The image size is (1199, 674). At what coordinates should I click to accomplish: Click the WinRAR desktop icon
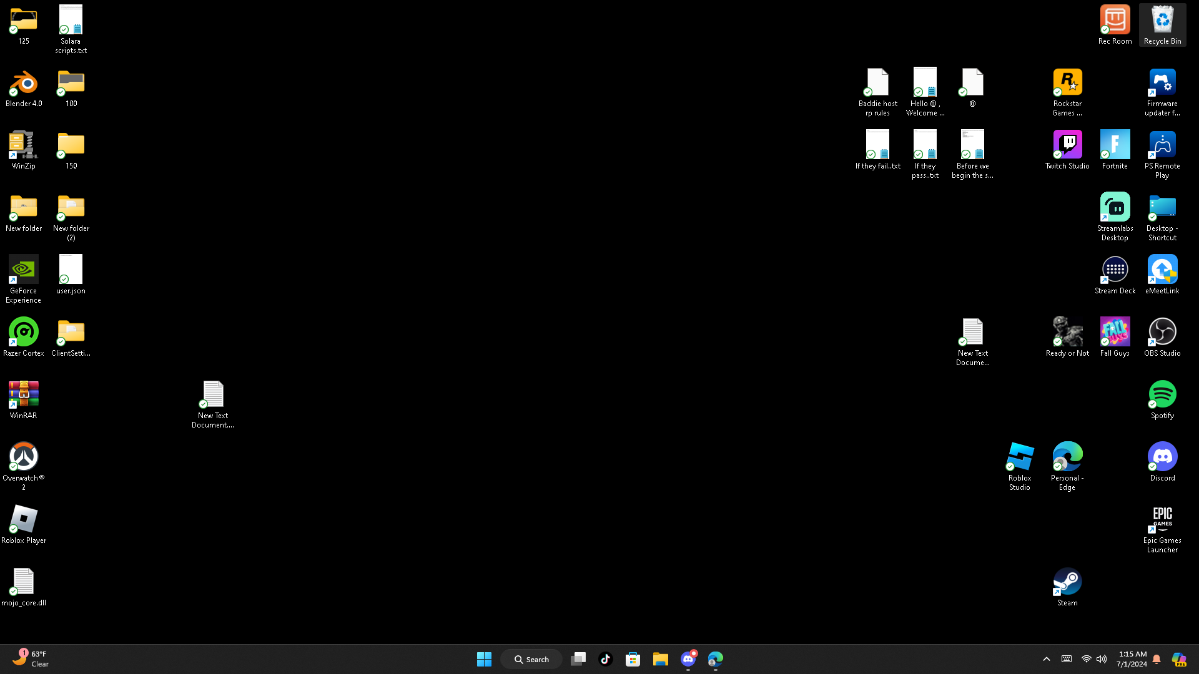click(x=24, y=401)
